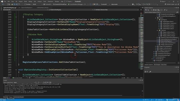Open the Edit menu
Image resolution: width=180 pixels, height=101 pixels.
tap(9, 1)
